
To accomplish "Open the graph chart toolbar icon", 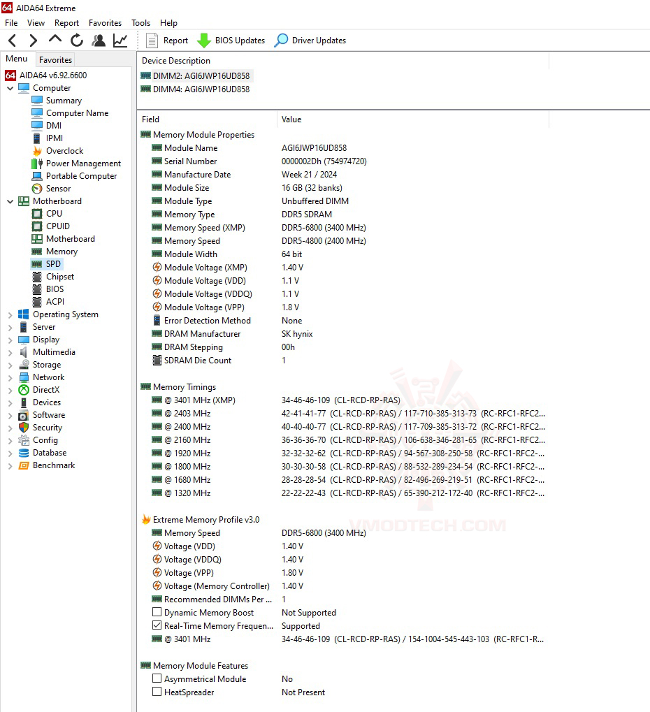I will pos(120,41).
